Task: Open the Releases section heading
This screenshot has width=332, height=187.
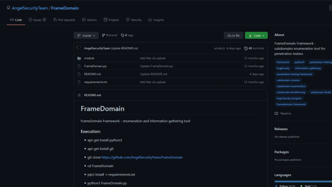Action: (x=281, y=129)
